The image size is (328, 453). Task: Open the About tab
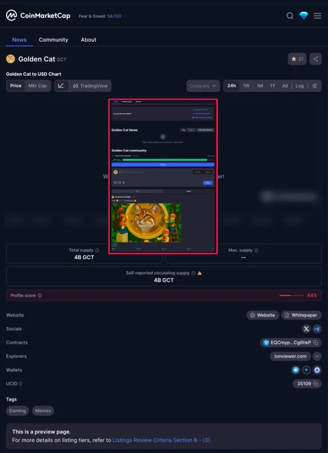point(89,40)
